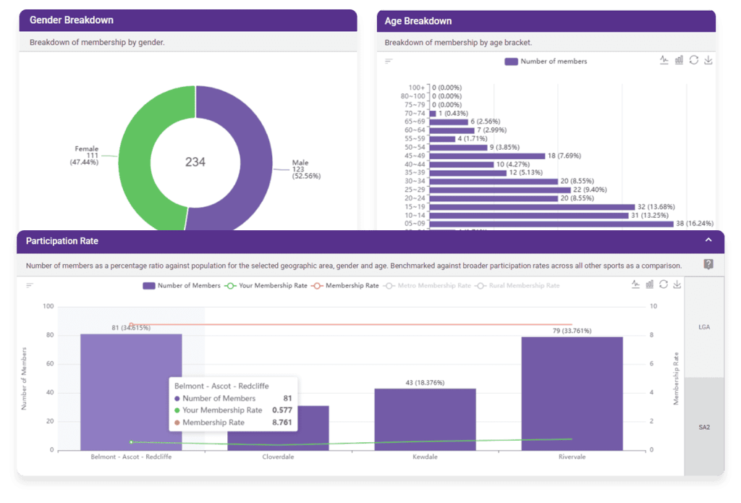Refresh the Participation Rate chart
Screen dimensions: 741x503
click(x=663, y=284)
